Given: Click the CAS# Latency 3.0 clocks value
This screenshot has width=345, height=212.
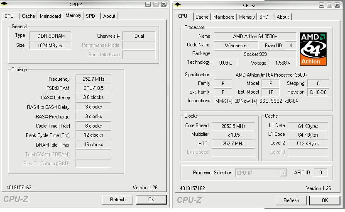Looking at the screenshot, I should click(x=93, y=97).
